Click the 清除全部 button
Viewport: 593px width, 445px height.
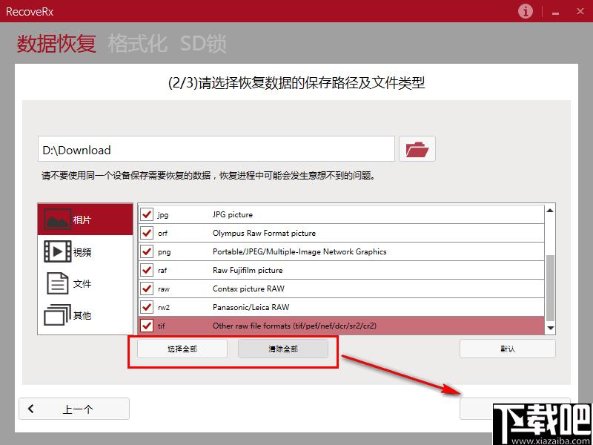click(x=283, y=349)
